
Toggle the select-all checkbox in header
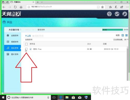26,44
